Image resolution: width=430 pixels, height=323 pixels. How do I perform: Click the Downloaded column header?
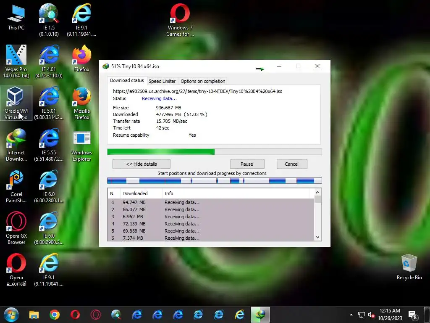tap(141, 193)
